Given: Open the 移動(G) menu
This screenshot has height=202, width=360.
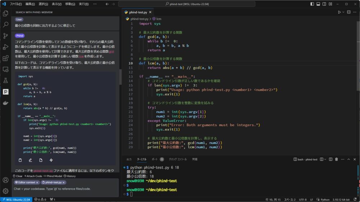Looking at the screenshot, I should tap(70, 4).
